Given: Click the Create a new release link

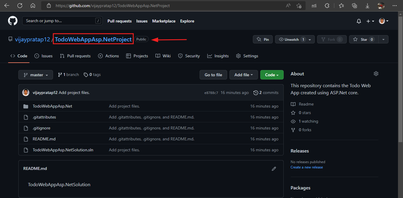Looking at the screenshot, I should tap(306, 167).
